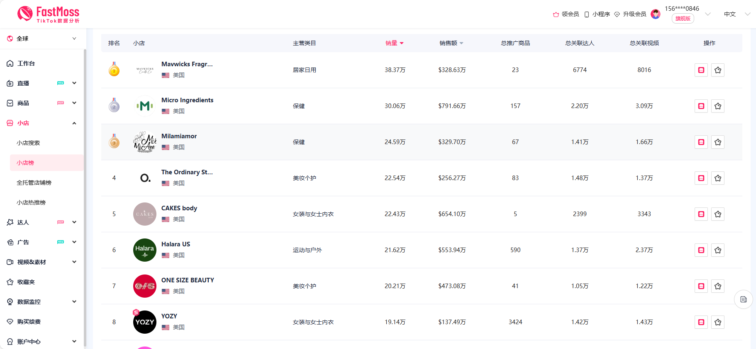Open 小店热推榜 submenu item

31,202
